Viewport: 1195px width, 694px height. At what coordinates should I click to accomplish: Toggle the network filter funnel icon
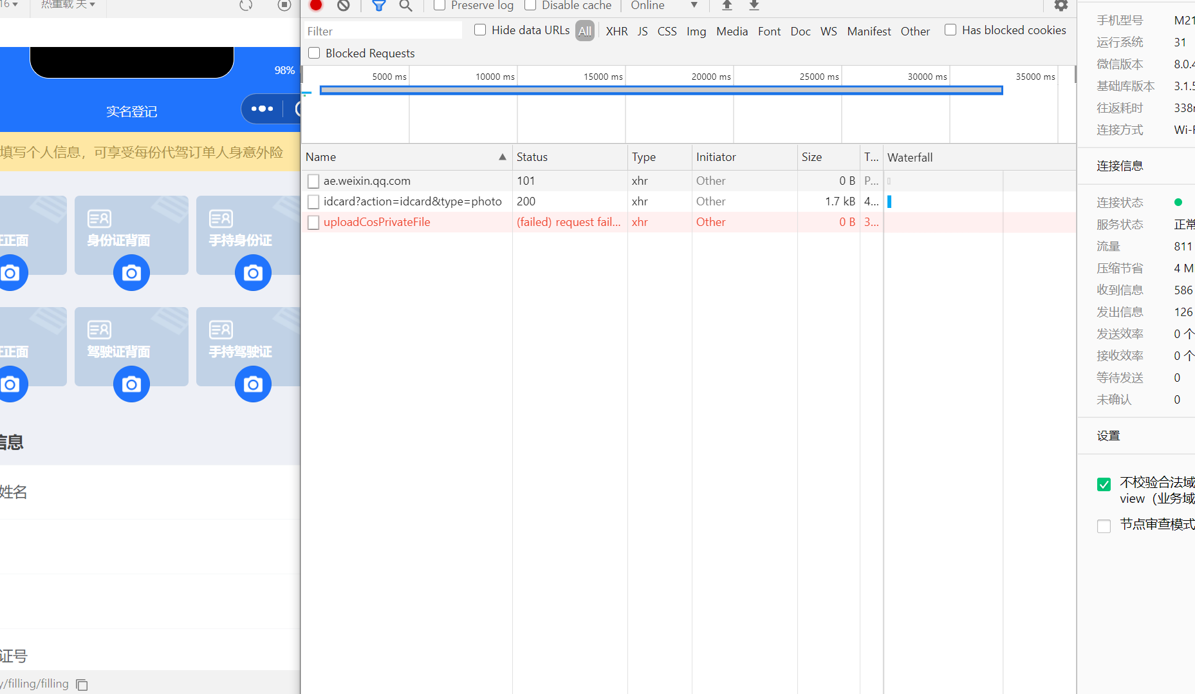pos(379,5)
